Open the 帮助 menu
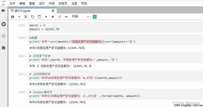The height and width of the screenshot is (107, 203). click(x=84, y=3)
